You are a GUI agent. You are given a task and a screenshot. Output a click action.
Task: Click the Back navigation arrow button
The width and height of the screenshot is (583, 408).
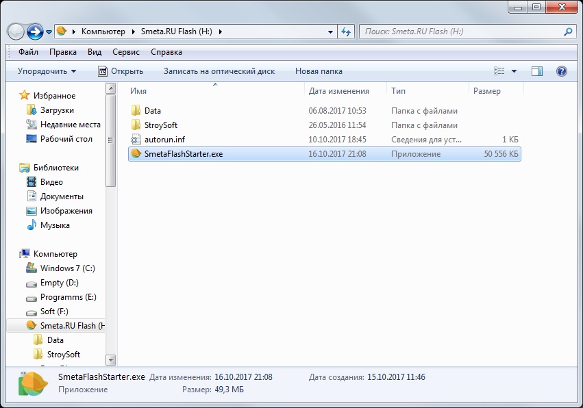click(x=16, y=31)
